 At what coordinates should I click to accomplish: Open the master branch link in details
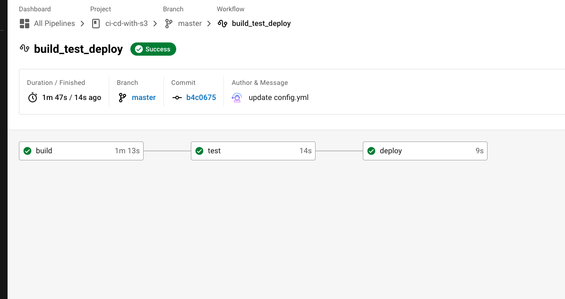pyautogui.click(x=144, y=98)
